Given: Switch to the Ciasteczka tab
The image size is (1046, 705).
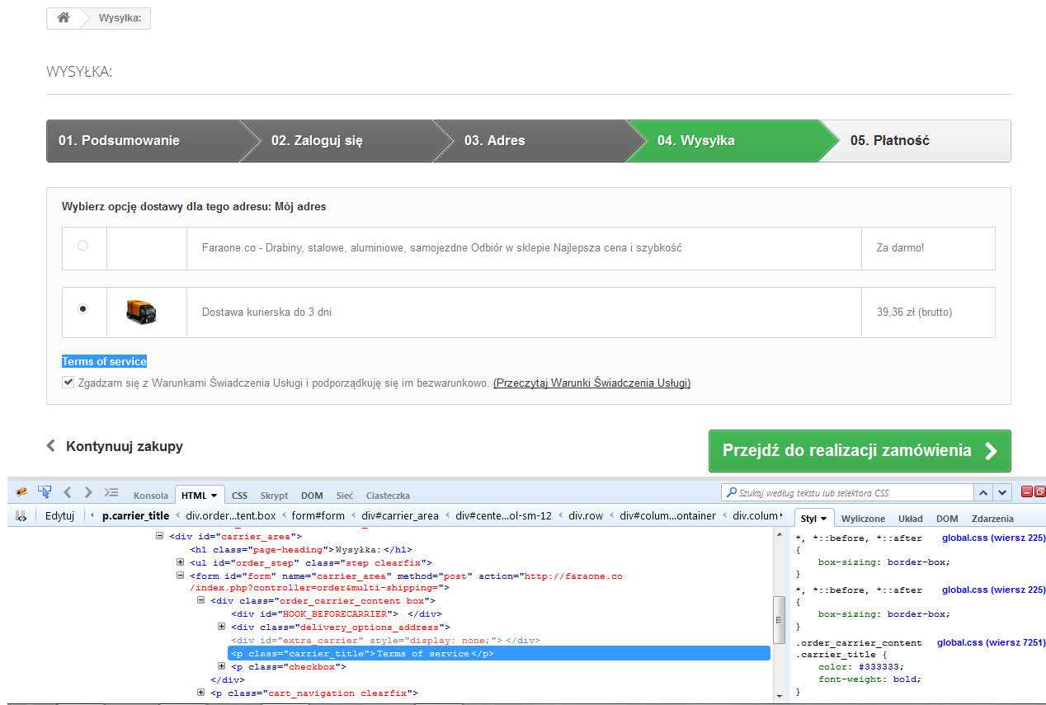Looking at the screenshot, I should click(388, 496).
